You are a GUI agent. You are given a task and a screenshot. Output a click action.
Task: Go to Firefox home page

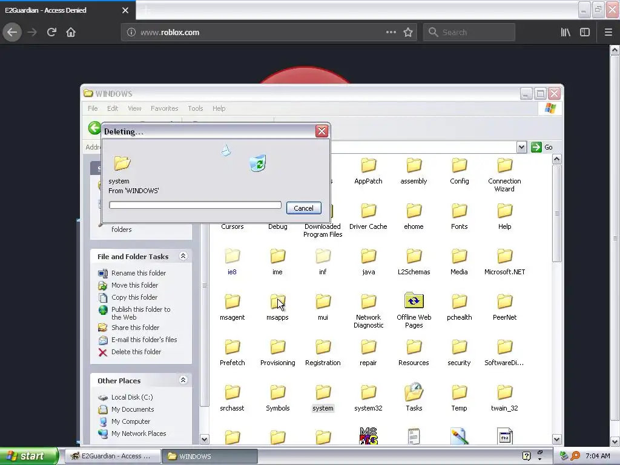point(71,33)
